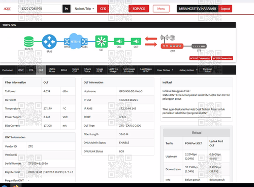The width and height of the screenshot is (254, 187).
Task: Open the Usage PCRF tab
Action: pos(100,70)
